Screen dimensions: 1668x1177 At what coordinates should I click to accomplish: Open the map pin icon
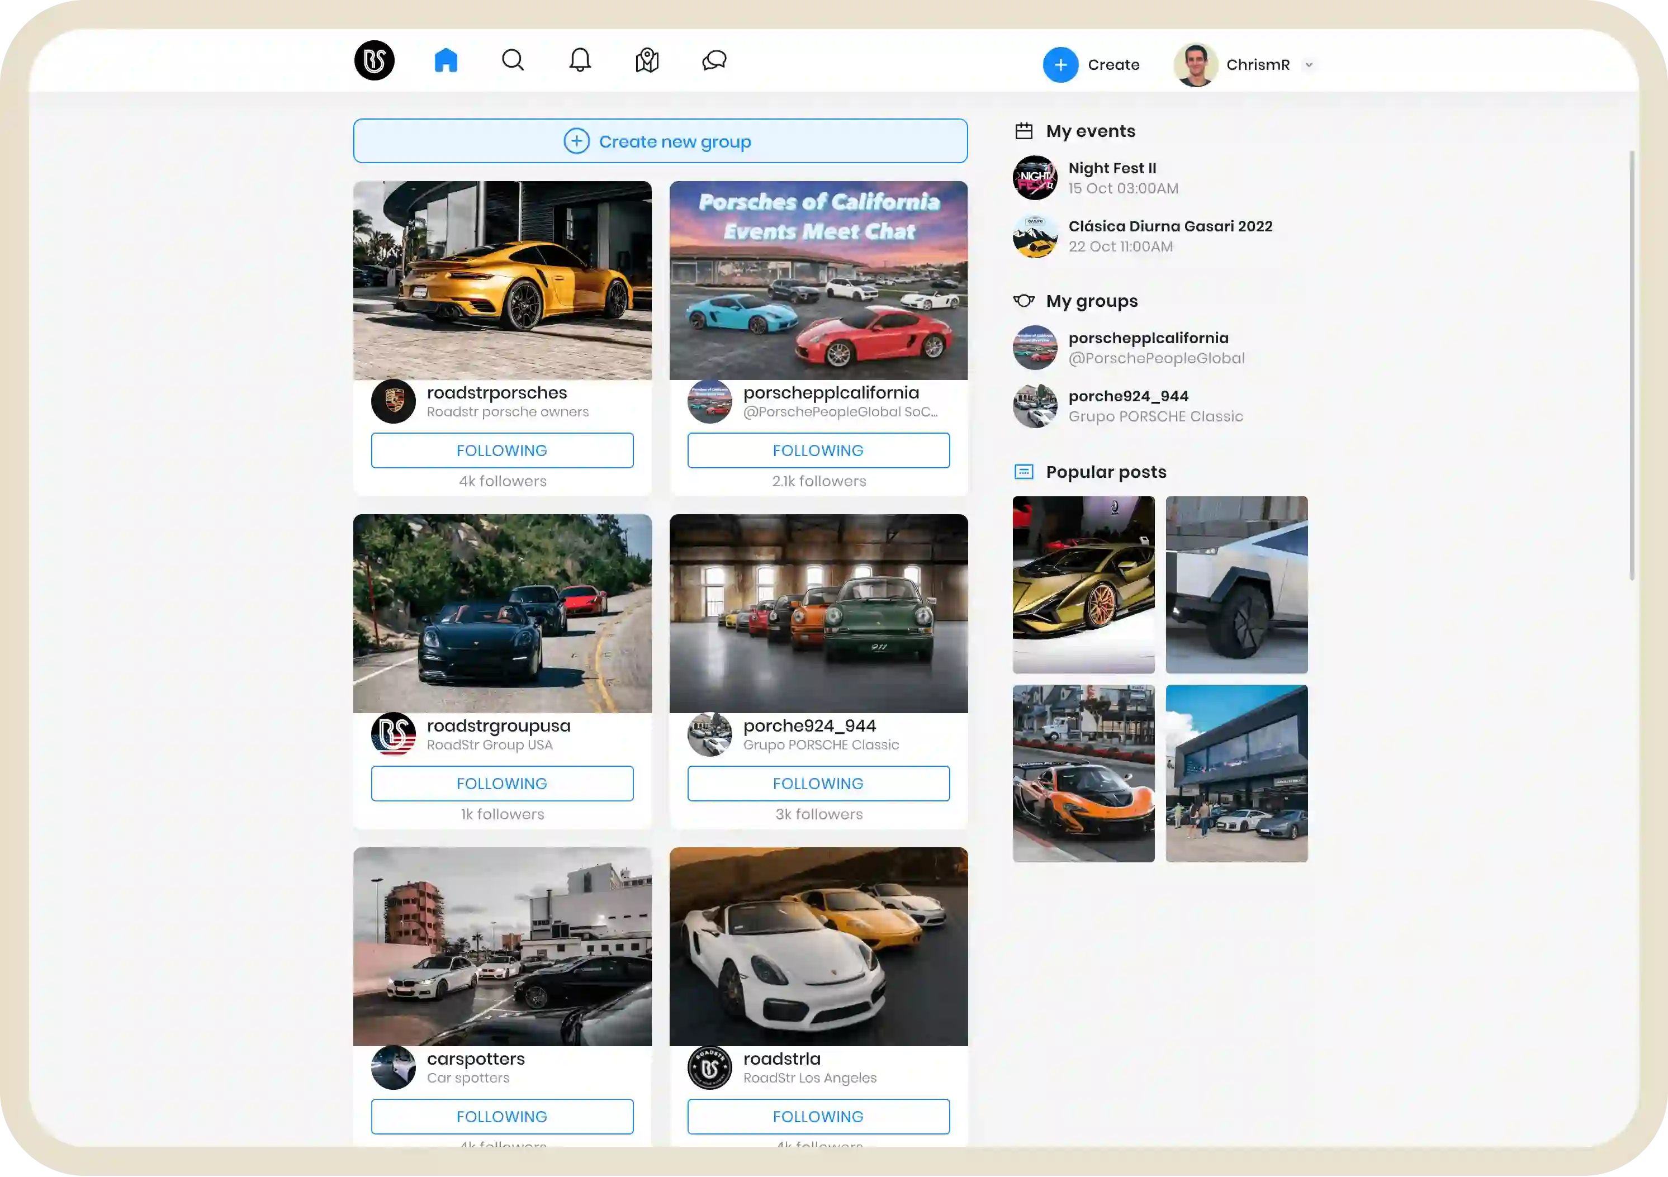pyautogui.click(x=647, y=60)
